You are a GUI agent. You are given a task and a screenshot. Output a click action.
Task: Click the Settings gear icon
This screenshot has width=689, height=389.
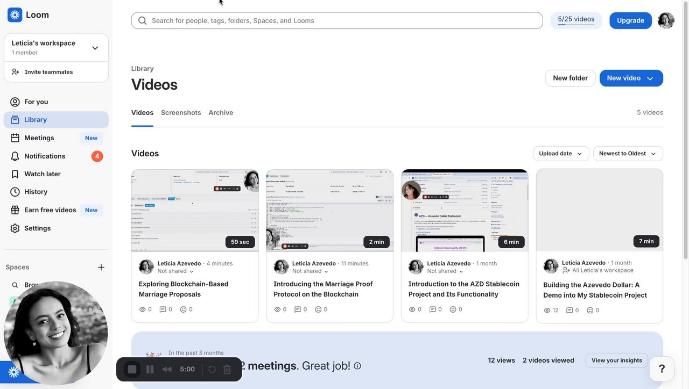point(15,228)
